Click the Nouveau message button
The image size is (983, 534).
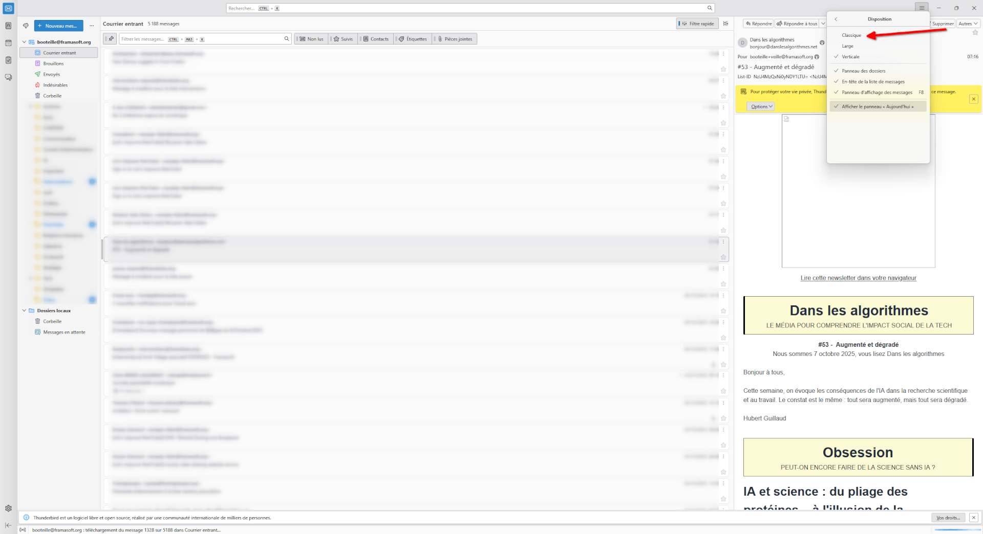[x=58, y=26]
